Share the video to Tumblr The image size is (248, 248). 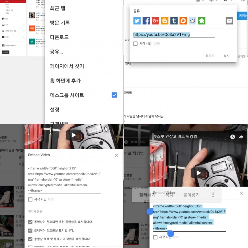(174, 21)
